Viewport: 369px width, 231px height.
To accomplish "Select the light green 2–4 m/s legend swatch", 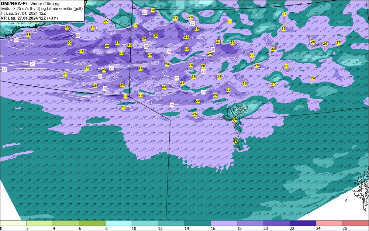I will (39, 223).
